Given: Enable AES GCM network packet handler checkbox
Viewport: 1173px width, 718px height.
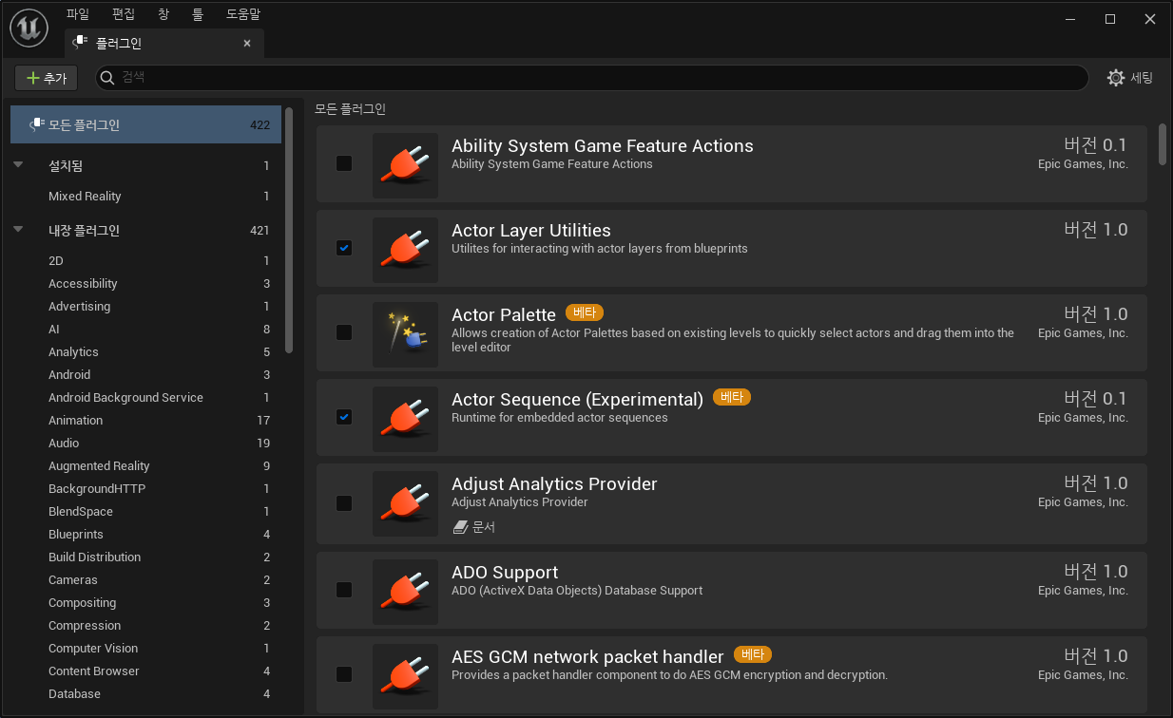Looking at the screenshot, I should [x=344, y=674].
